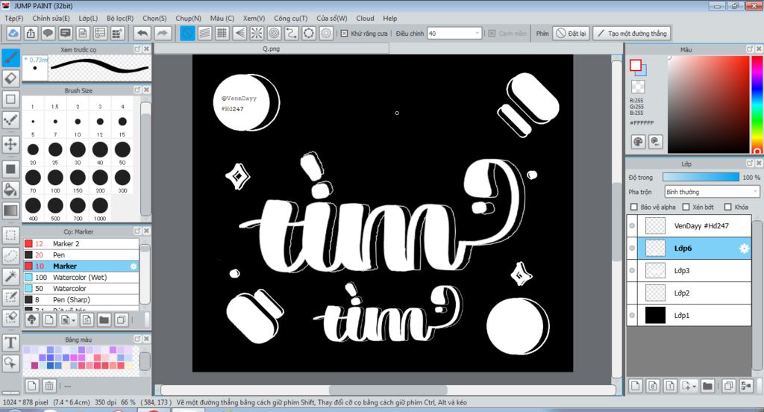Open the Chỉnh sửa(E) menu
This screenshot has height=412, width=764.
[51, 18]
